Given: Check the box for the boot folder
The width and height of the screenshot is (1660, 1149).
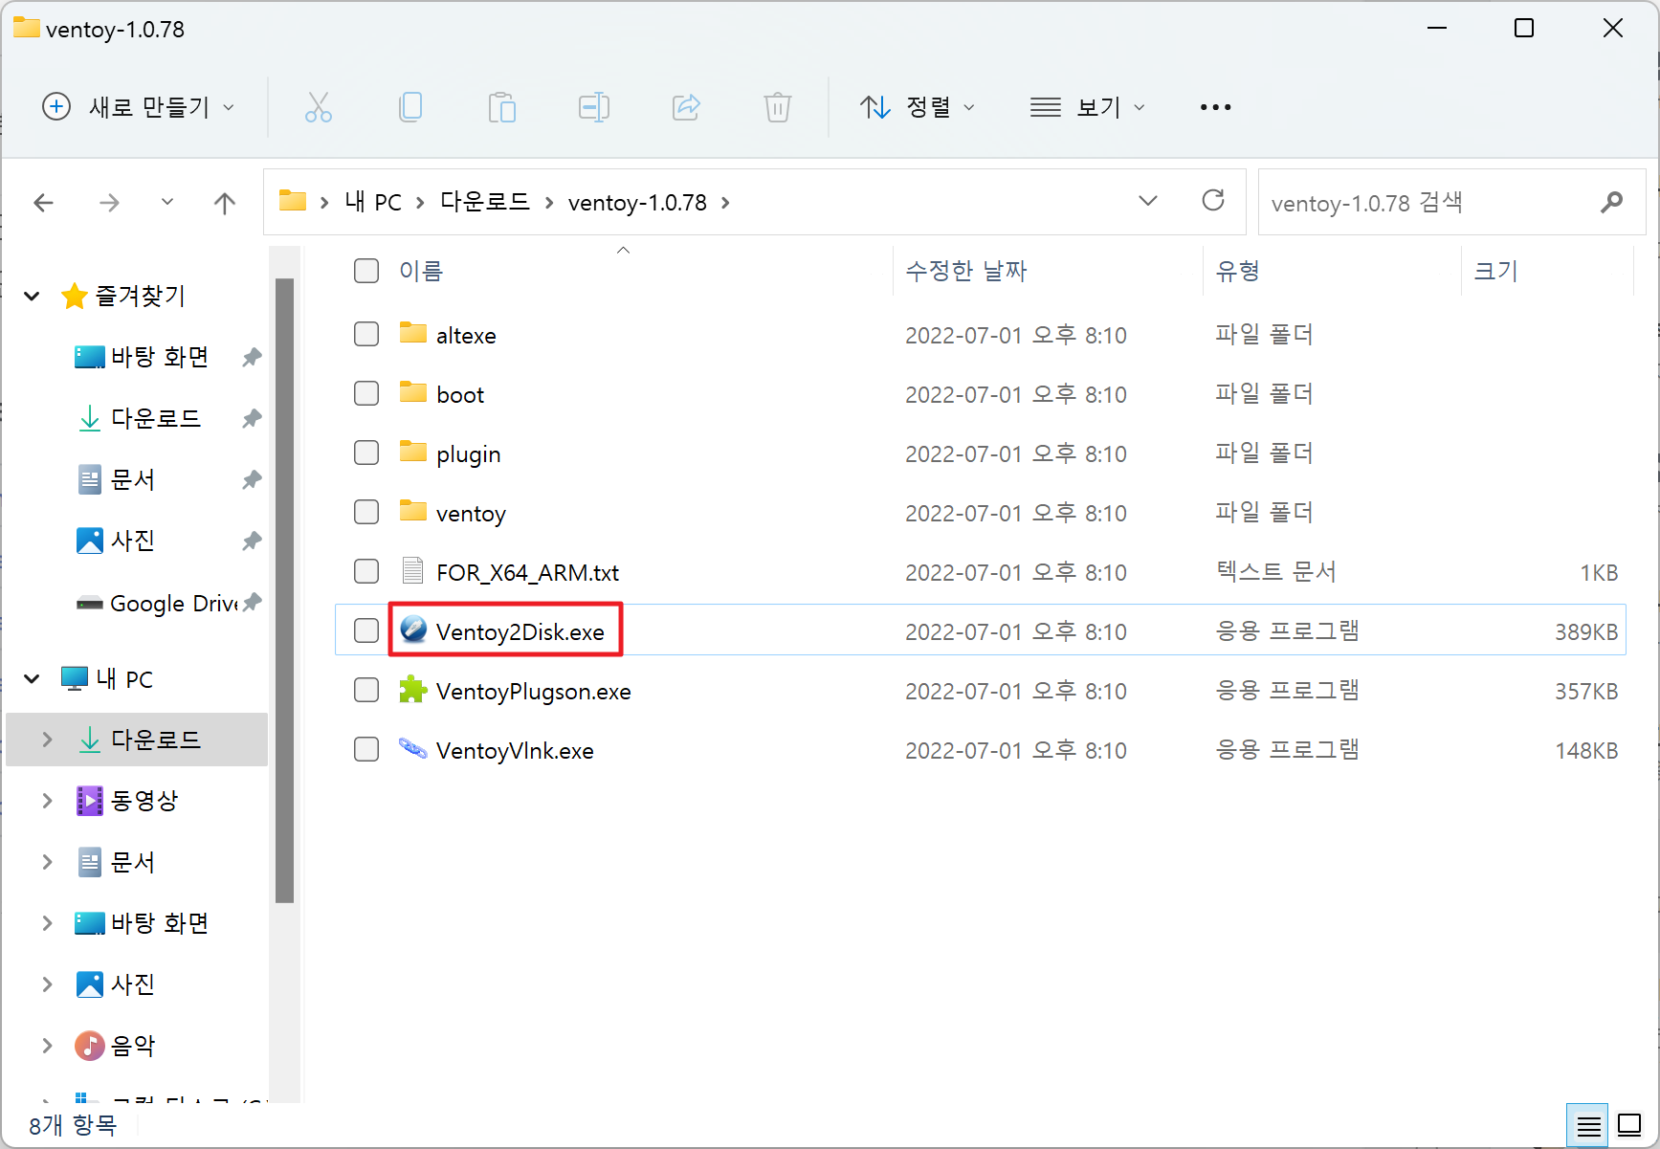Looking at the screenshot, I should [366, 393].
